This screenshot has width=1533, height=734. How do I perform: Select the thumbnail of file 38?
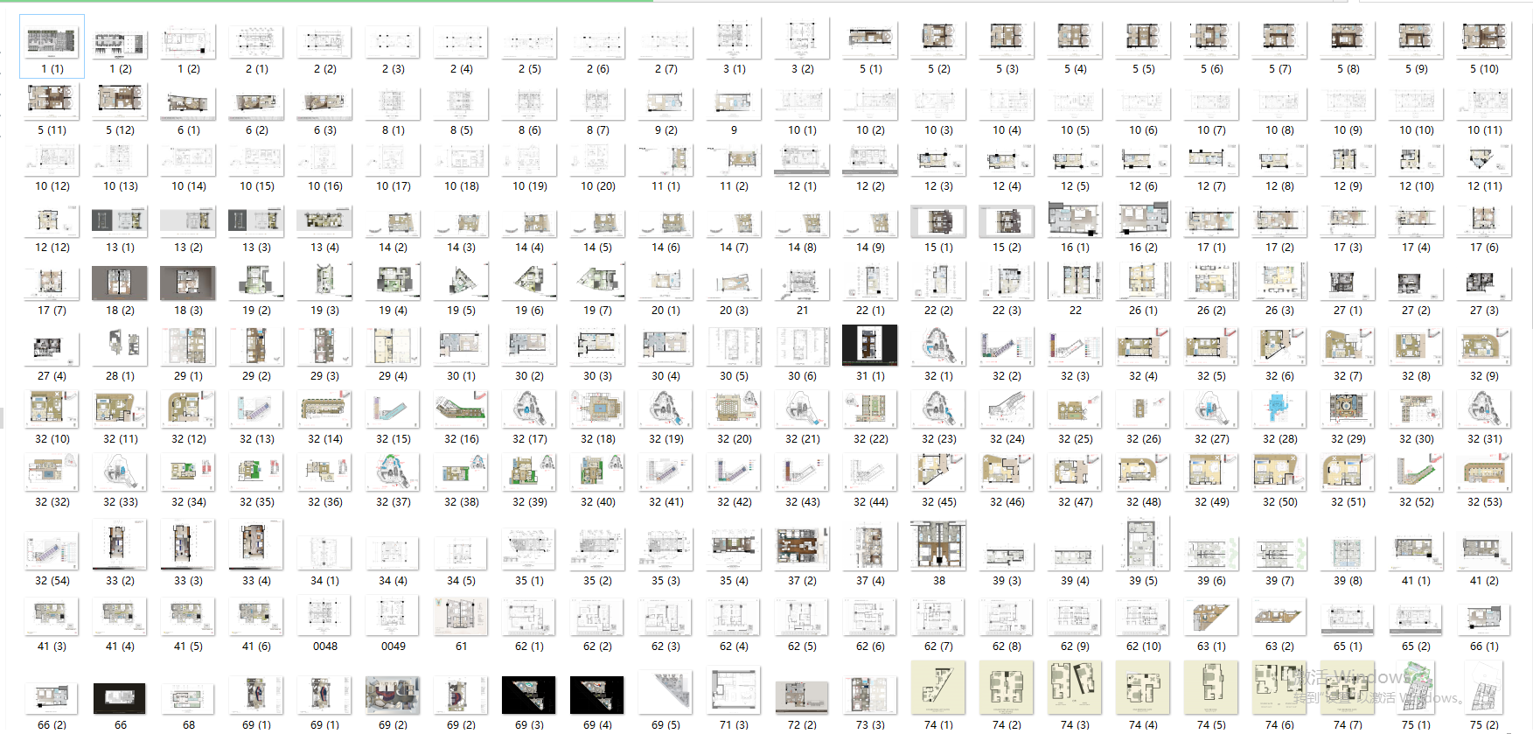938,544
